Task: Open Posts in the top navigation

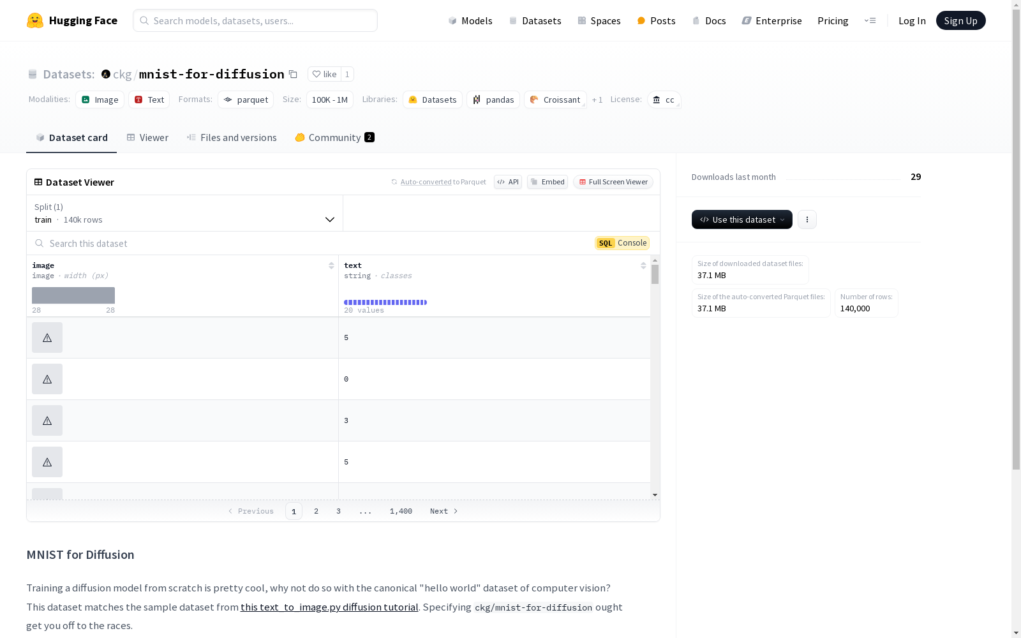Action: tap(656, 20)
